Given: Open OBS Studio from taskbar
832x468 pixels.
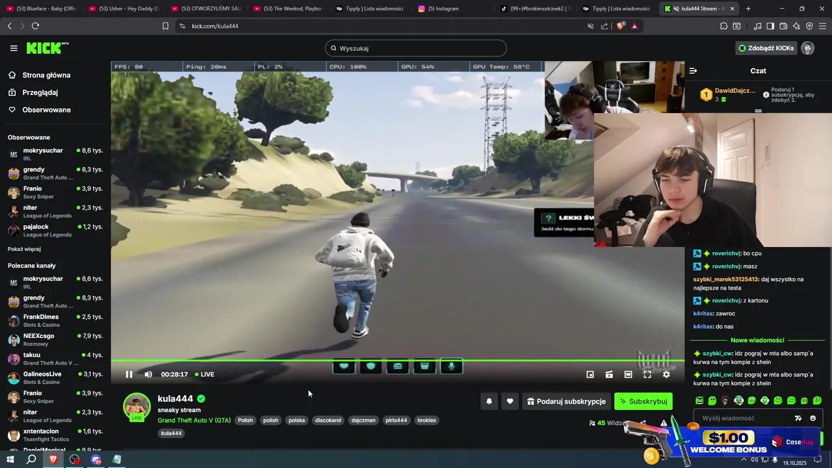Looking at the screenshot, I should 75,460.
